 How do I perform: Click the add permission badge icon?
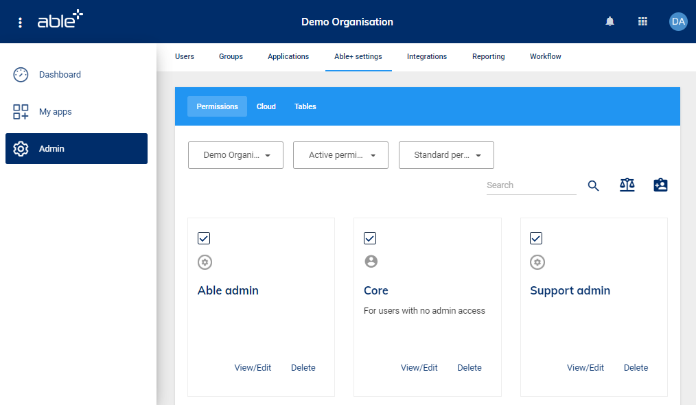click(x=660, y=185)
